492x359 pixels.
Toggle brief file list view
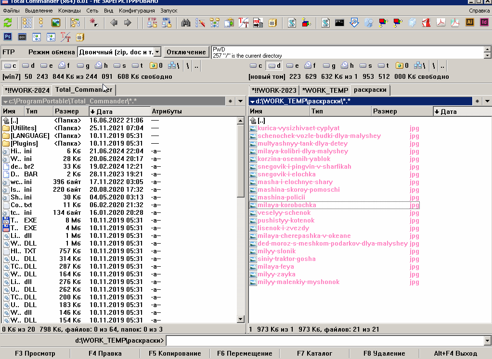tap(27, 23)
